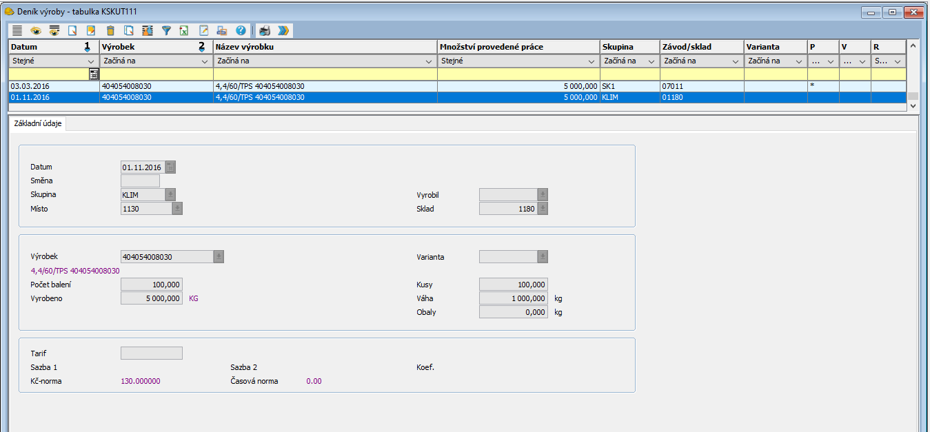Click the yellow double-arrow toolbar icon
Image resolution: width=930 pixels, height=432 pixels.
coord(283,30)
